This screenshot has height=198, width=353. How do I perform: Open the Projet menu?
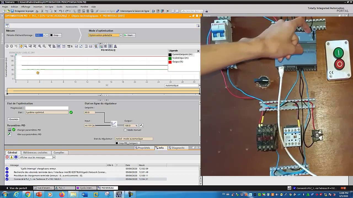(5, 7)
